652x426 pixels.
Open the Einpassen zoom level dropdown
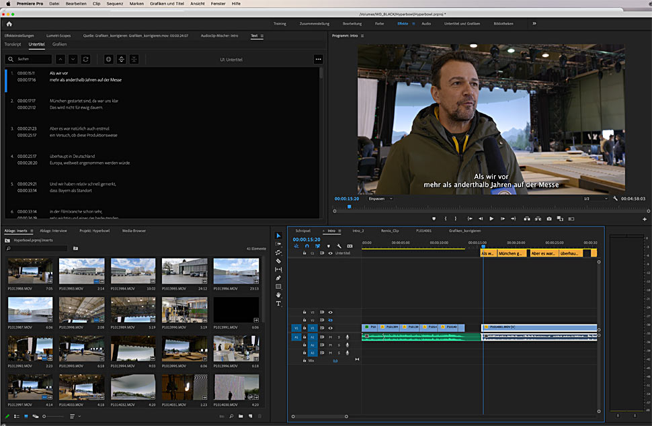point(380,199)
